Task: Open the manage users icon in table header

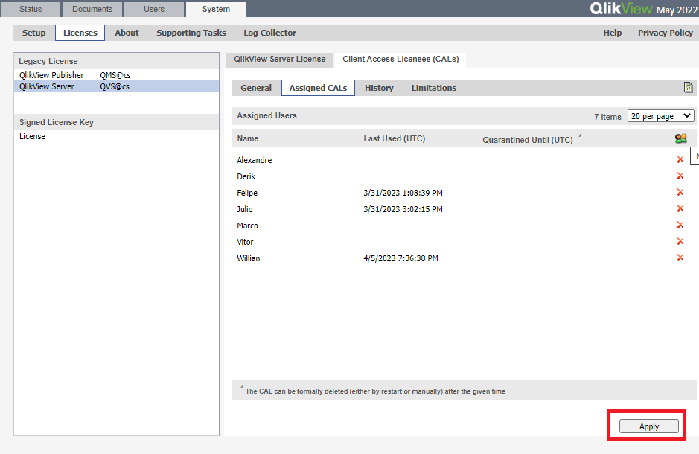Action: point(680,138)
